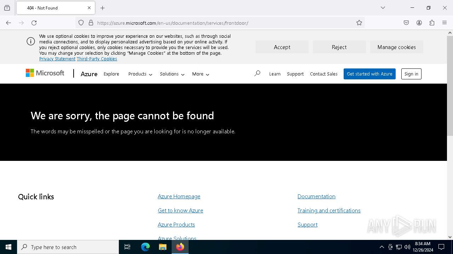Click the scrollbar down arrow

(450, 237)
